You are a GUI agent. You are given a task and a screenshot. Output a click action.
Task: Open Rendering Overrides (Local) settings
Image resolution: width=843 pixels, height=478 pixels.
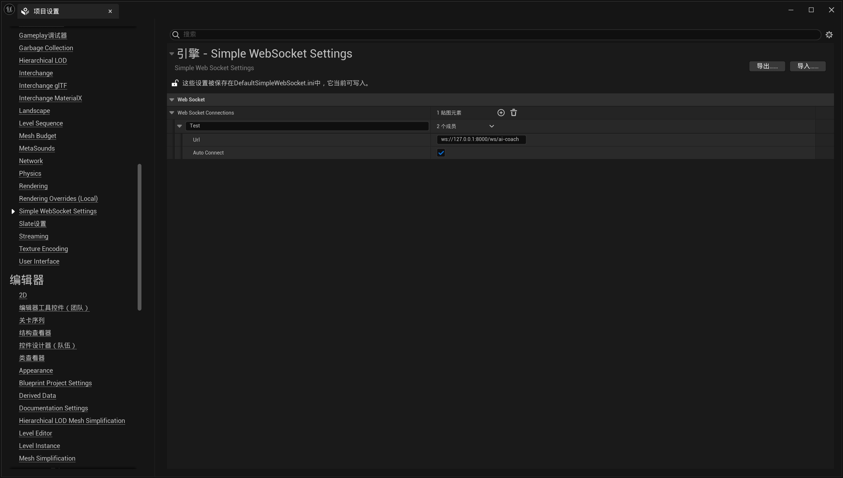coord(58,199)
